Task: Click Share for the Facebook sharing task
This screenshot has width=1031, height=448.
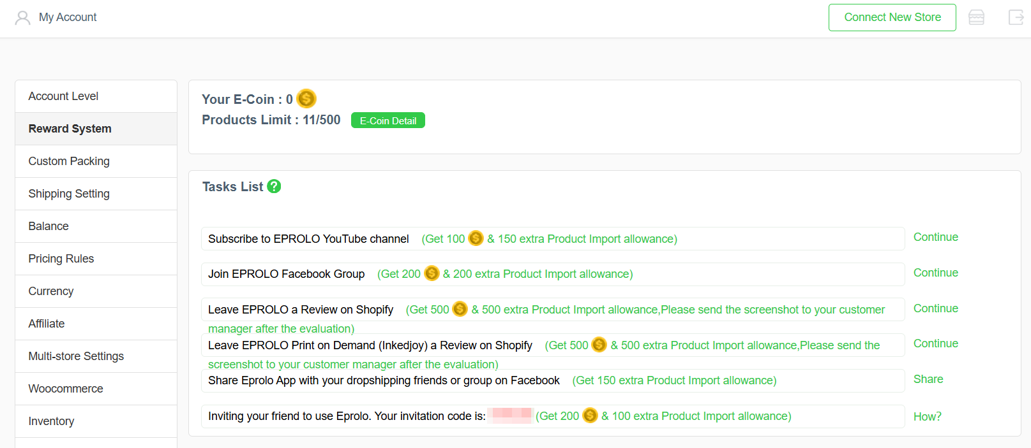Action: pos(928,379)
